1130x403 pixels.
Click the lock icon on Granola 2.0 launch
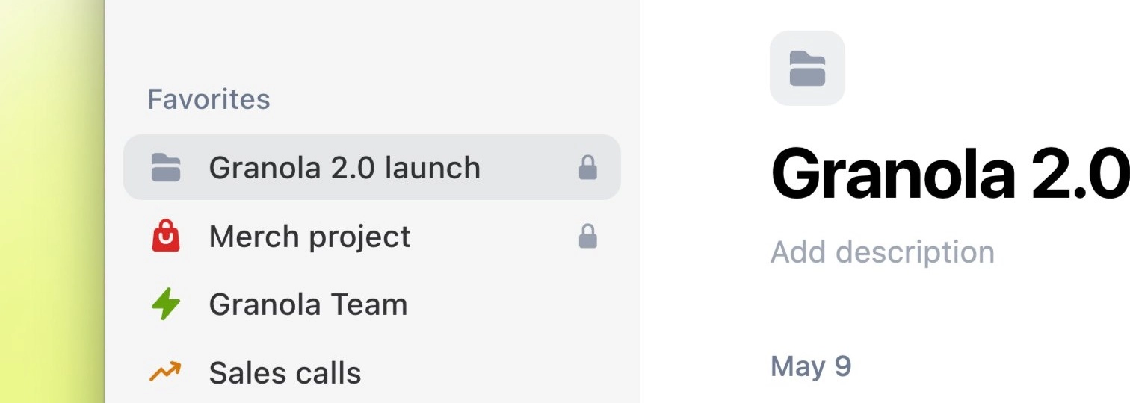pos(588,168)
